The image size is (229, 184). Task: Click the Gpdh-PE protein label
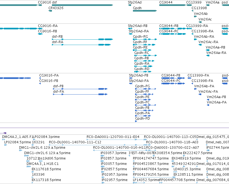coord(142,97)
